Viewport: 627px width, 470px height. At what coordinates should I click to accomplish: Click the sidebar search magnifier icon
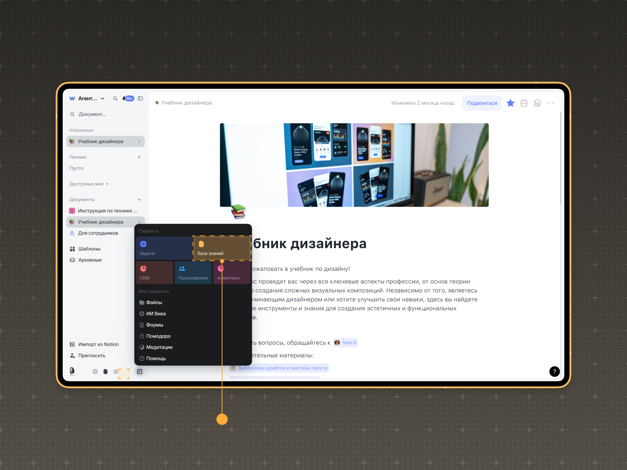tap(115, 98)
